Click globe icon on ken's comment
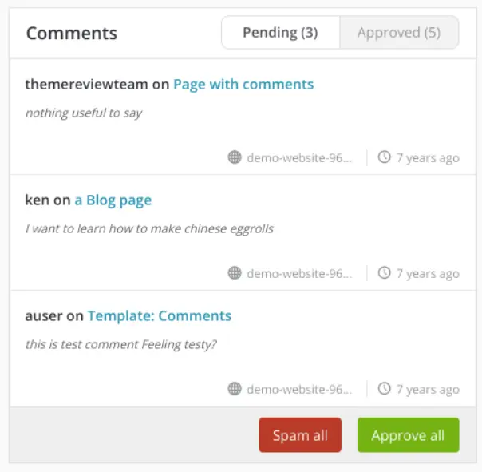The image size is (482, 472). (x=235, y=273)
